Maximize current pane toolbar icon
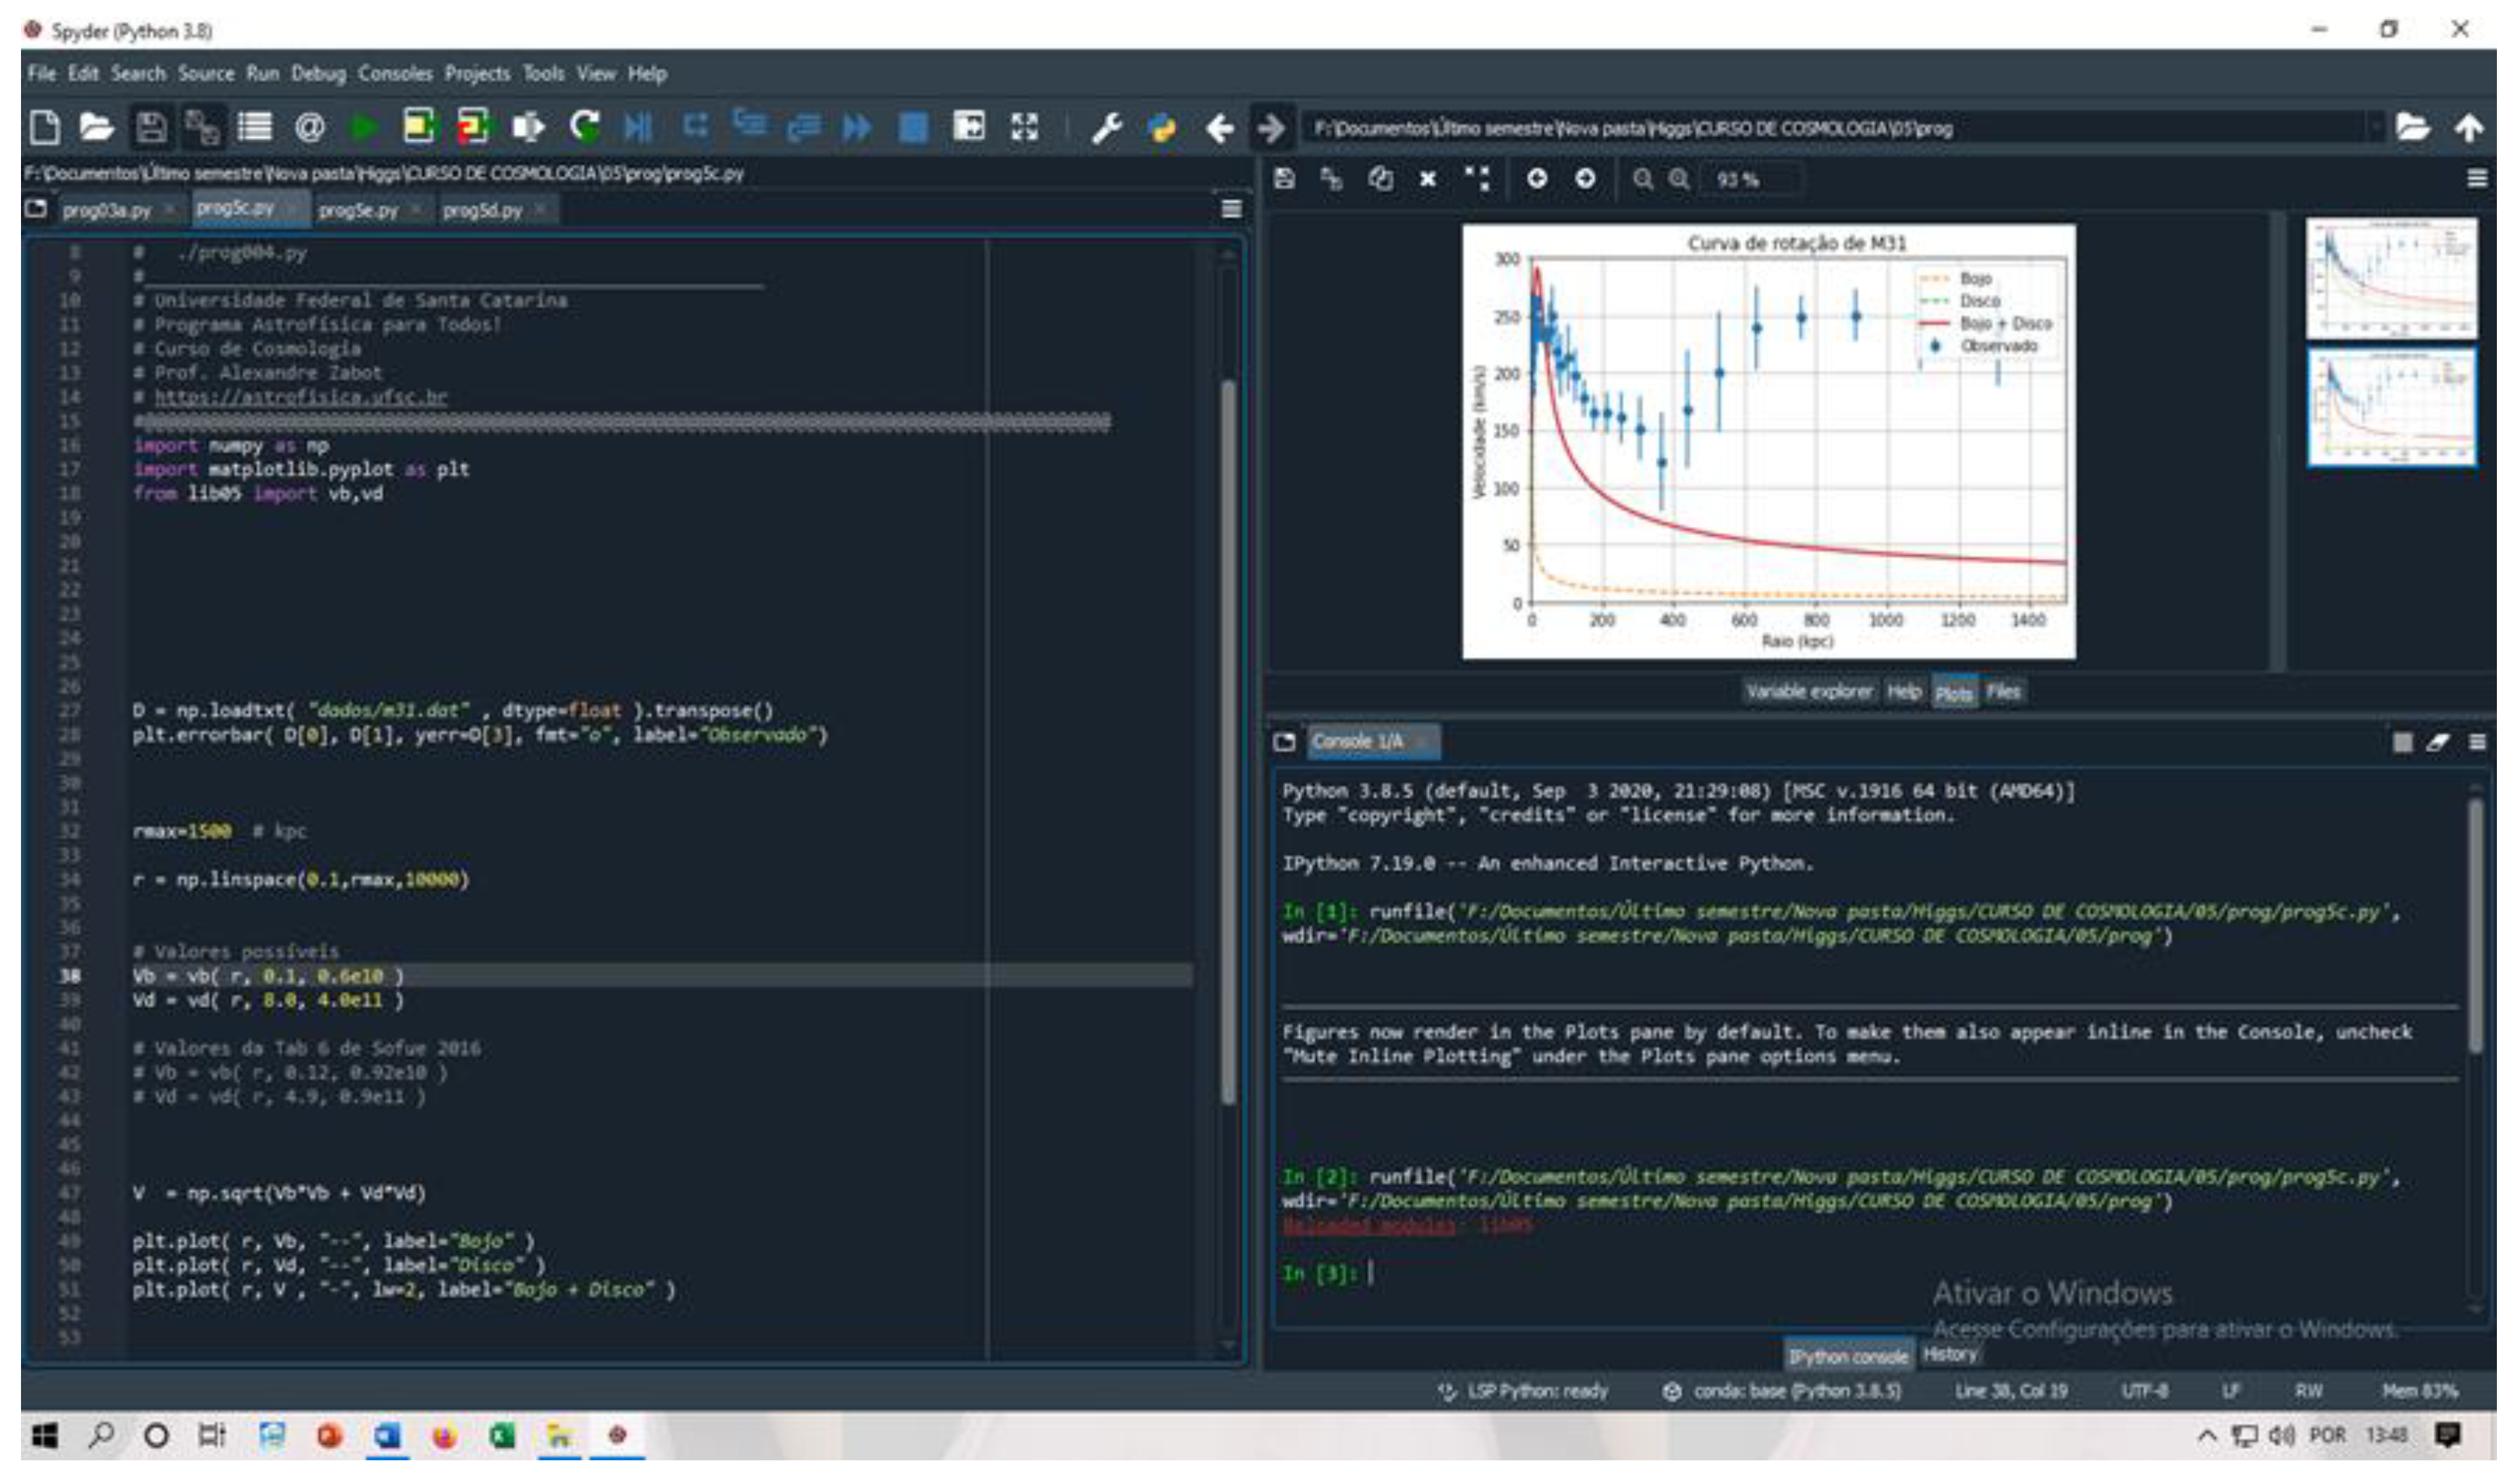Image resolution: width=2520 pixels, height=1482 pixels. (968, 127)
